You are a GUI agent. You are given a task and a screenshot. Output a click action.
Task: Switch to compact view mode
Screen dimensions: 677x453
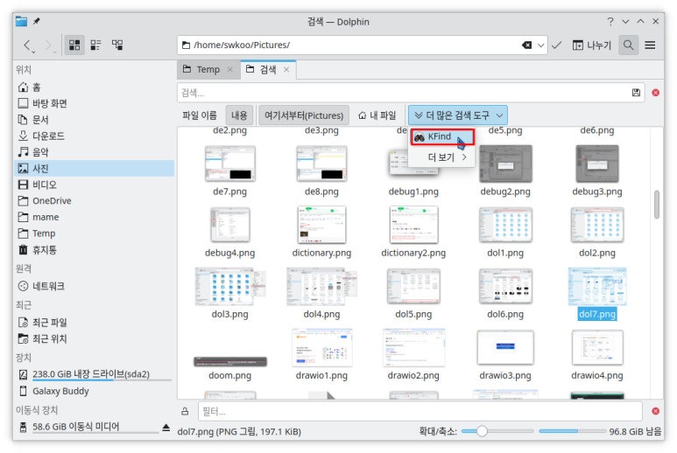coord(95,45)
